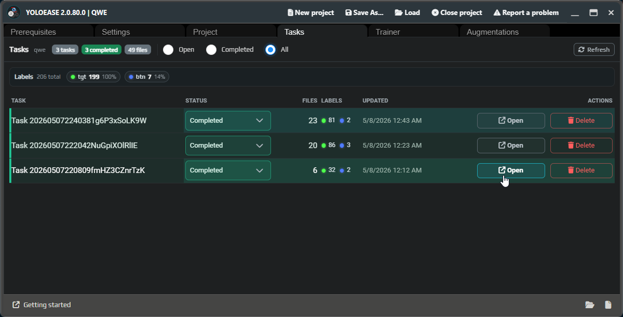Delete task ending XOlRlIE

tap(581, 146)
